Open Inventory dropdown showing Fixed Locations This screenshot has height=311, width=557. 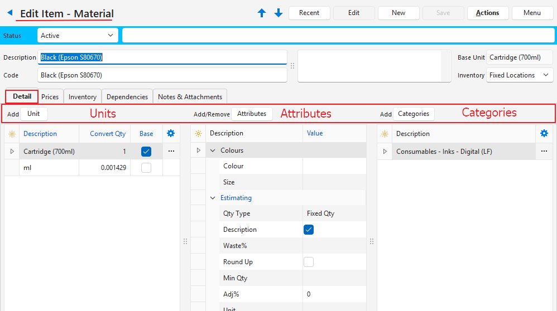[520, 75]
